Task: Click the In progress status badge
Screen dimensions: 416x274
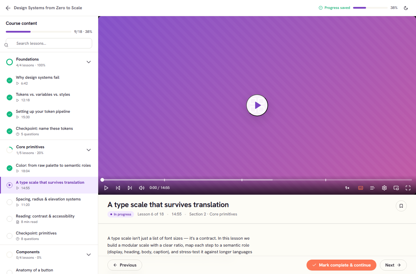Action: tap(121, 214)
